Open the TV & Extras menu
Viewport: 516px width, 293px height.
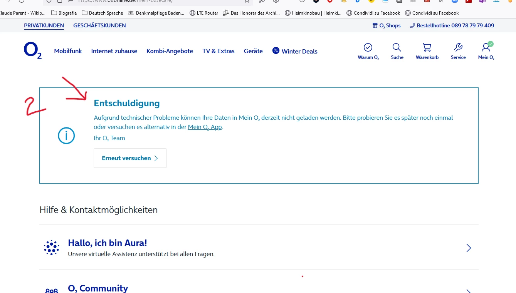(219, 51)
